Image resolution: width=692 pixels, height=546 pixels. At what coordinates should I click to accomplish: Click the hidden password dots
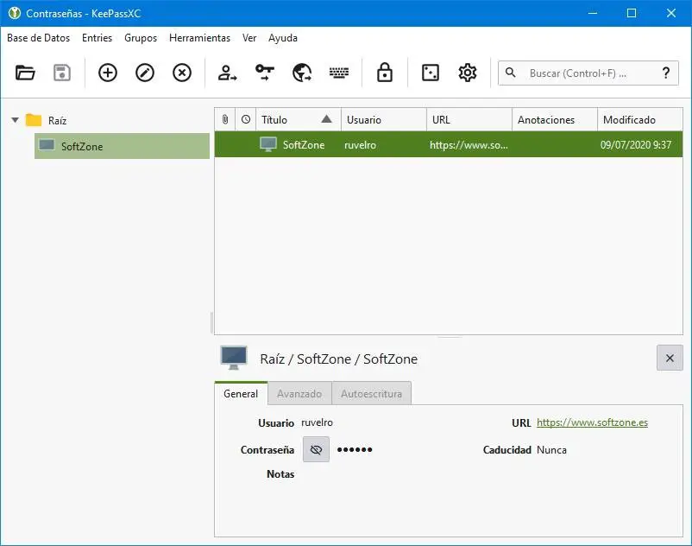[x=355, y=450]
